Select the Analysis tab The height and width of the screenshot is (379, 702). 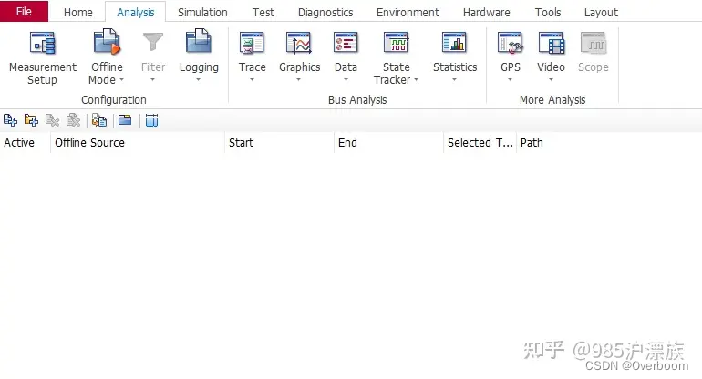coord(136,12)
